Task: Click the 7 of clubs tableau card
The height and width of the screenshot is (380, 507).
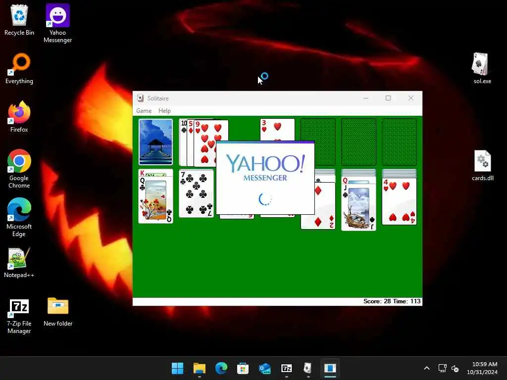Action: [x=196, y=193]
